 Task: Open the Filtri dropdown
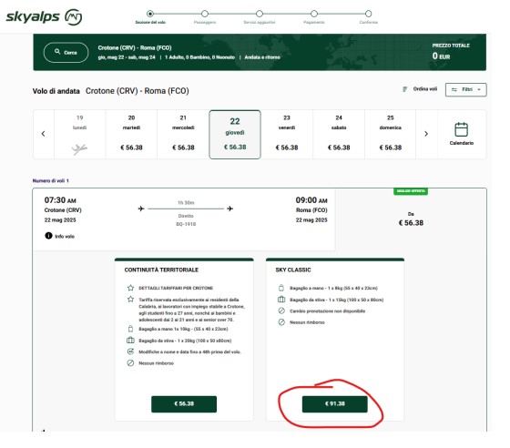(x=465, y=90)
